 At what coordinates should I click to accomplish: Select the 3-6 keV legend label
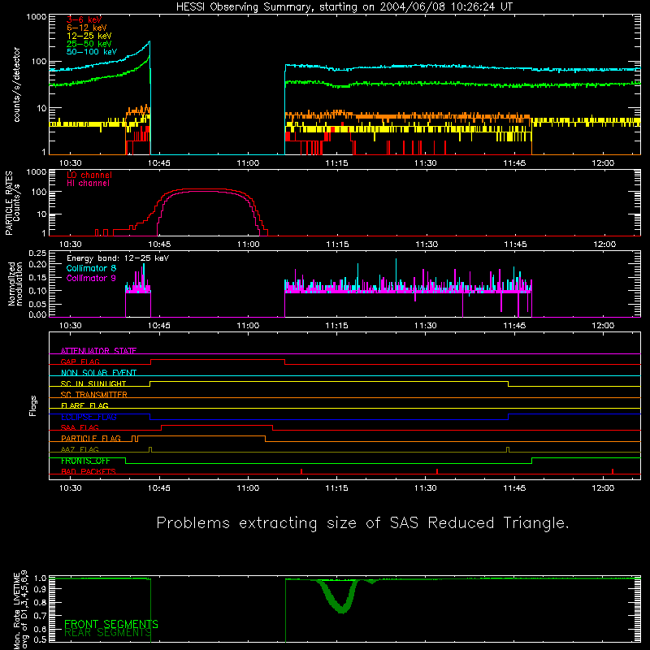pos(84,19)
